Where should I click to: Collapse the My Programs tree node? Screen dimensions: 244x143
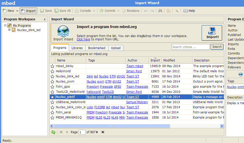(x=5, y=25)
